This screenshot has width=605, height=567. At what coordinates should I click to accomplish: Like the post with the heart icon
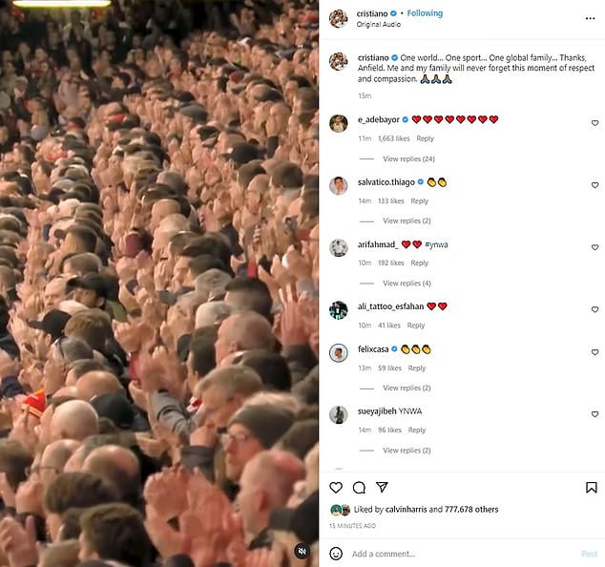click(336, 488)
